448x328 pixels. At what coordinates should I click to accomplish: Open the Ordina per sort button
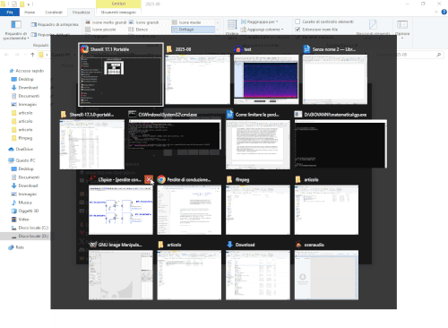[232, 28]
